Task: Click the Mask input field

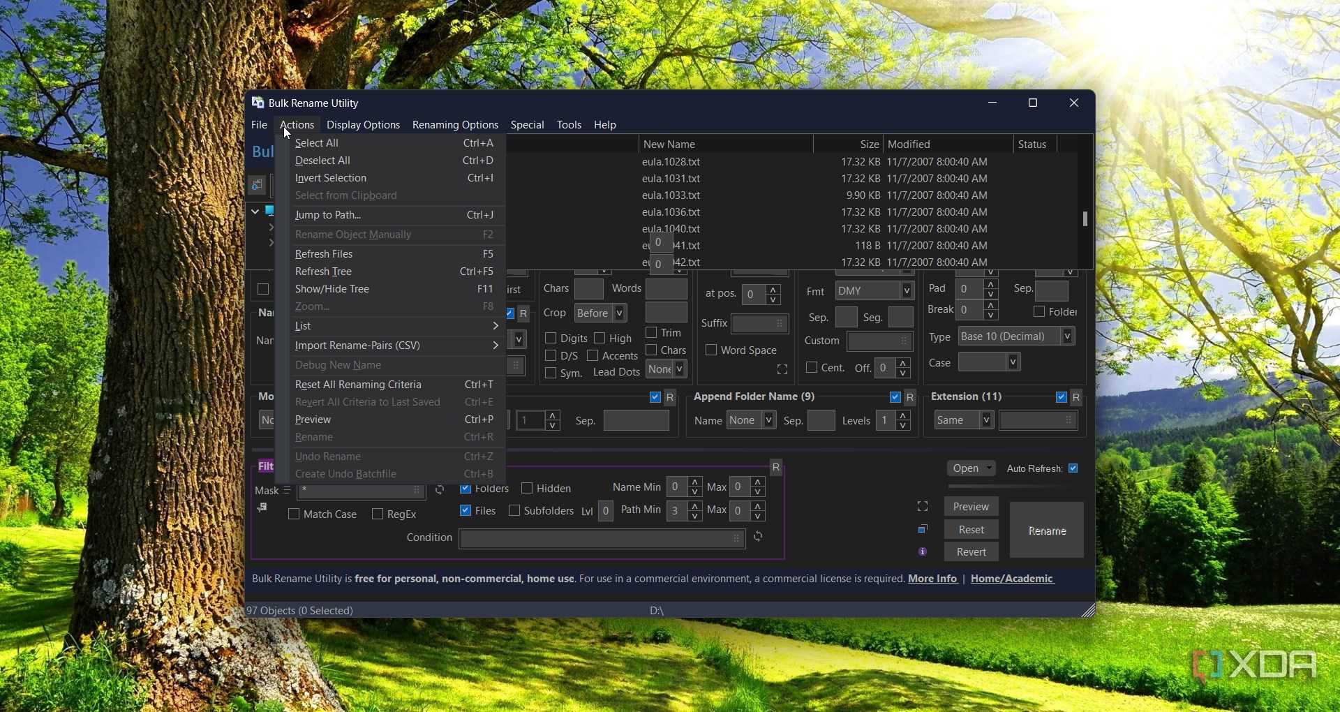Action: tap(361, 490)
